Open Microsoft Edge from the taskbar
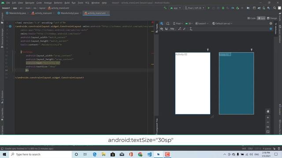Screen dimensions: 282x158 click(95, 154)
